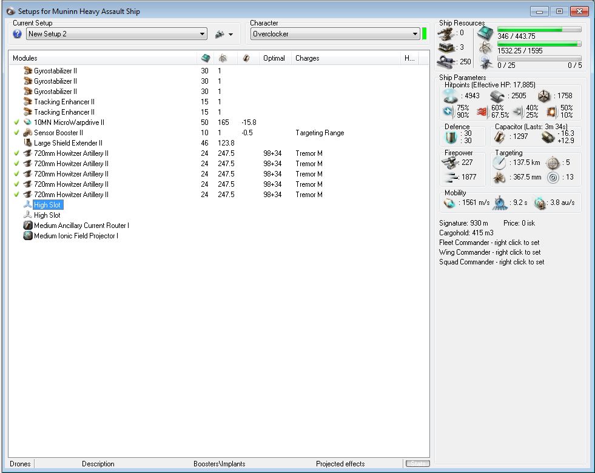
Task: Sort by capacitor column header icon
Action: [x=246, y=58]
